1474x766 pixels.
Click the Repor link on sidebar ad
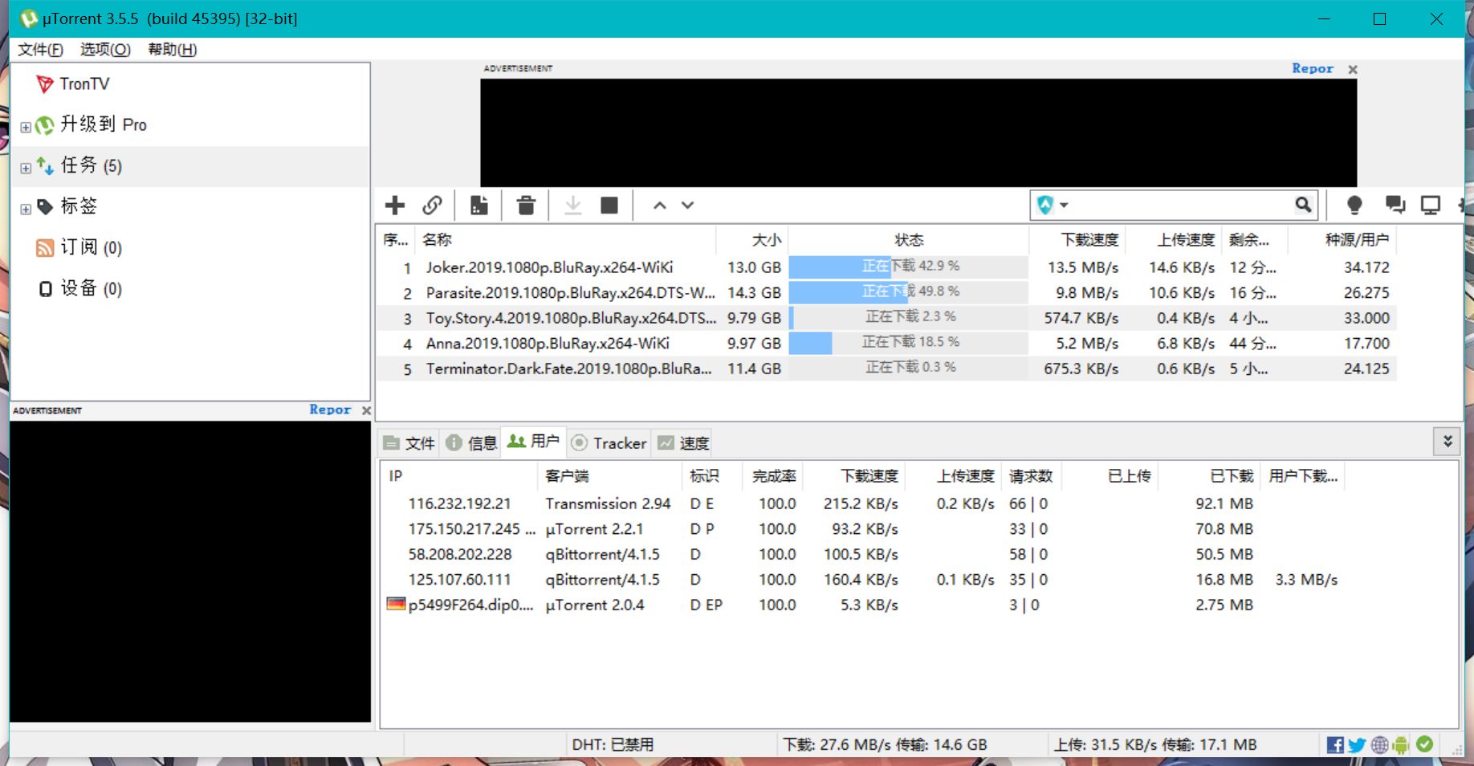(x=330, y=409)
